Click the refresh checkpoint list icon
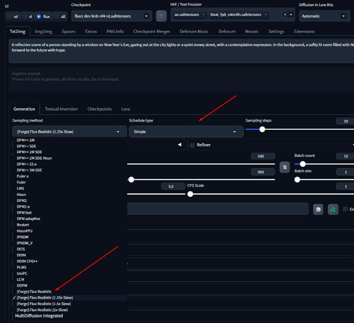 [161, 16]
